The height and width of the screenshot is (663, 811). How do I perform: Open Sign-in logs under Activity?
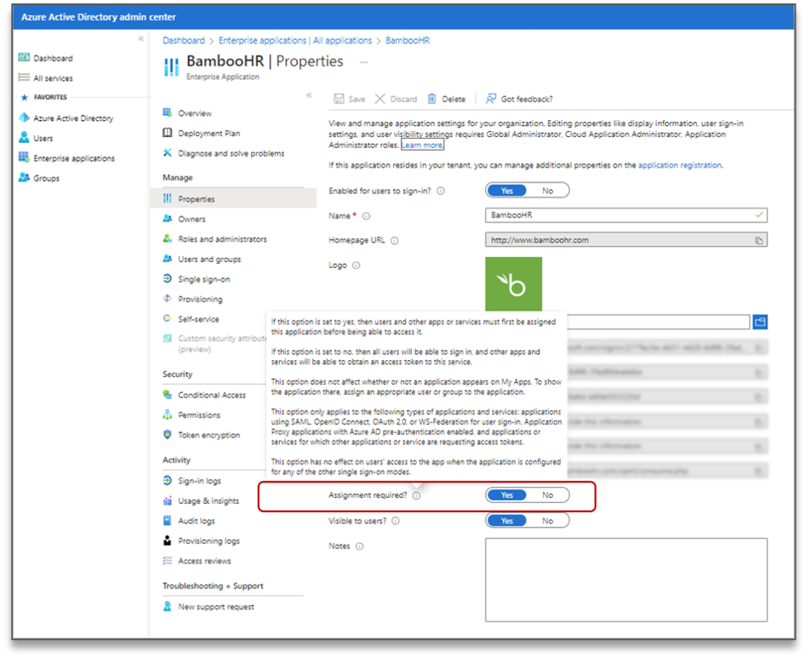[199, 481]
